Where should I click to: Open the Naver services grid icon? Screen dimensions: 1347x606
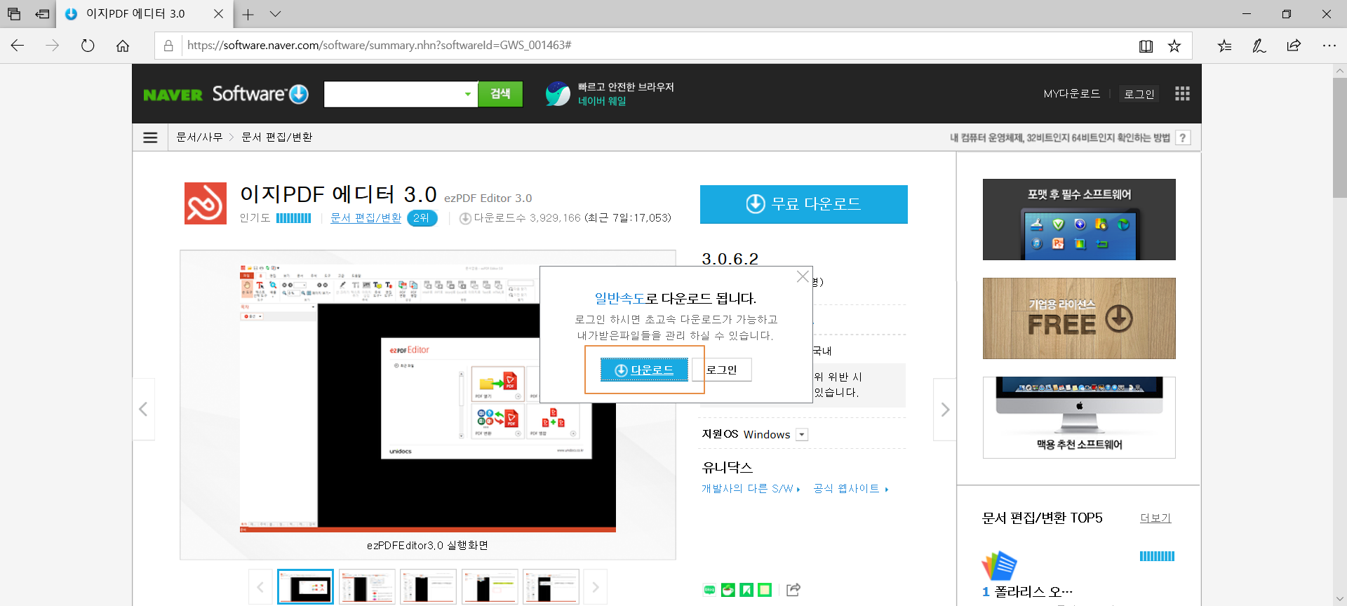point(1182,94)
